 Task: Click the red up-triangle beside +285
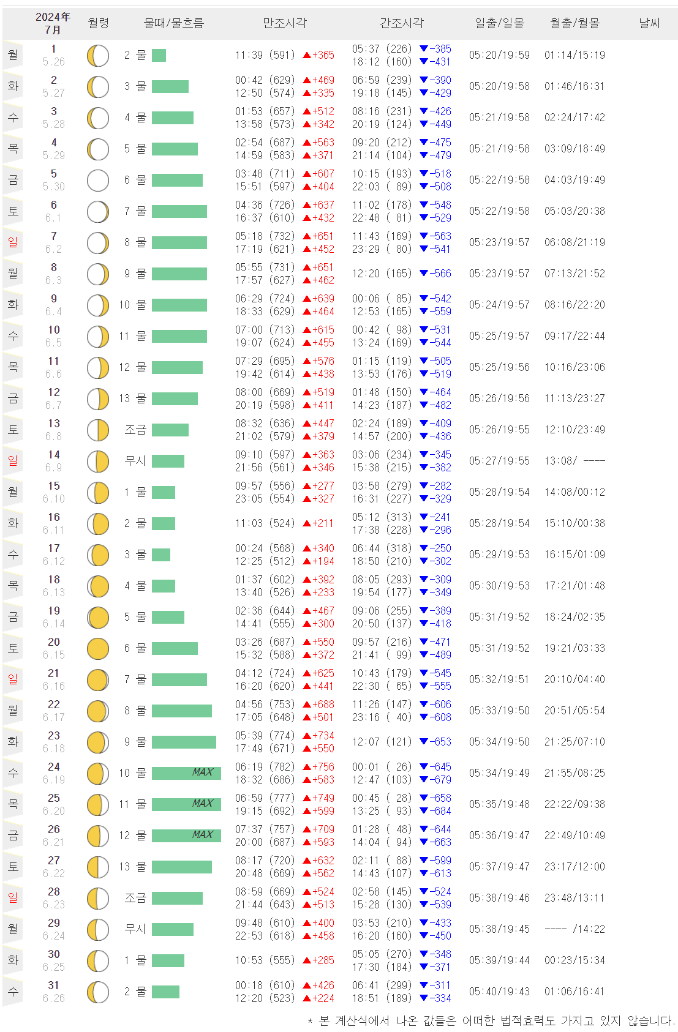pos(307,960)
